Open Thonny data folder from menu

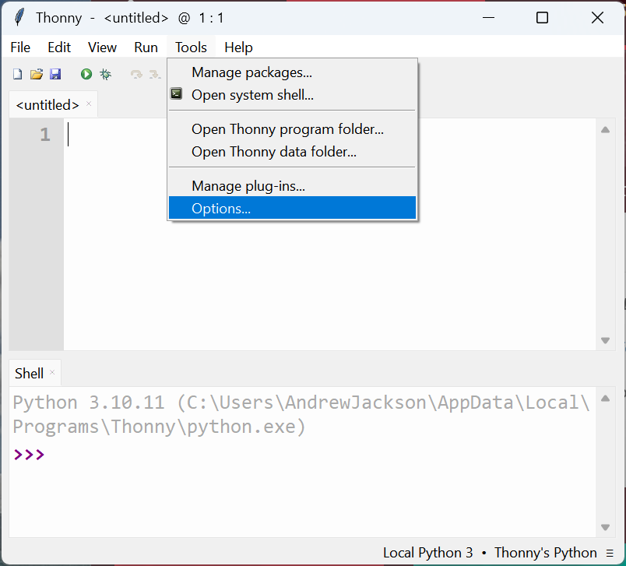click(x=273, y=152)
